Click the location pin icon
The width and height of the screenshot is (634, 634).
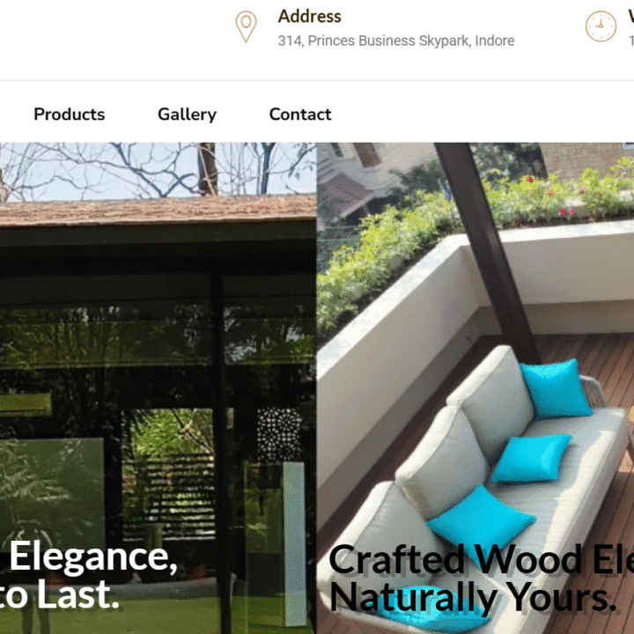(x=246, y=26)
